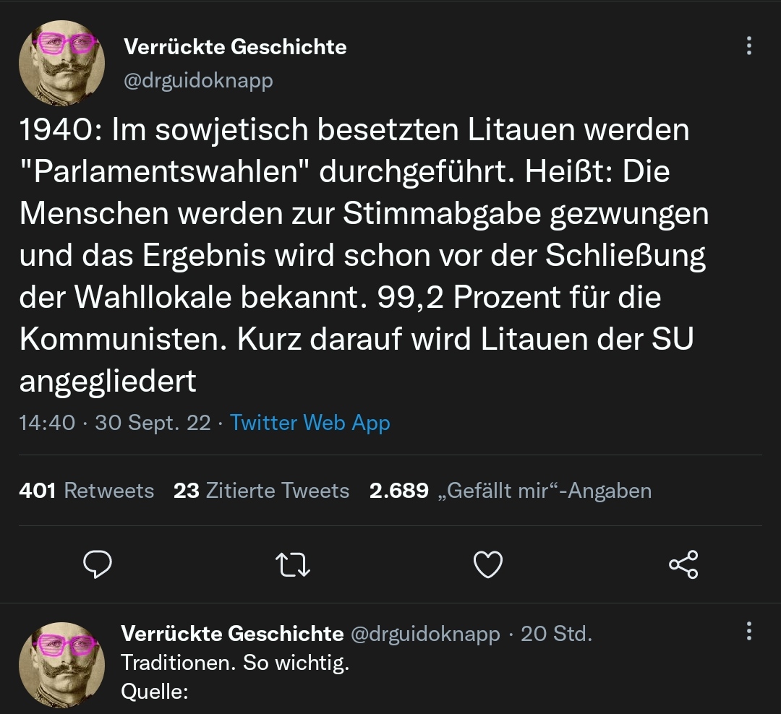This screenshot has width=781, height=714.
Task: View the 2.689 „Gefällt mir“-Angaben list
Action: (510, 491)
